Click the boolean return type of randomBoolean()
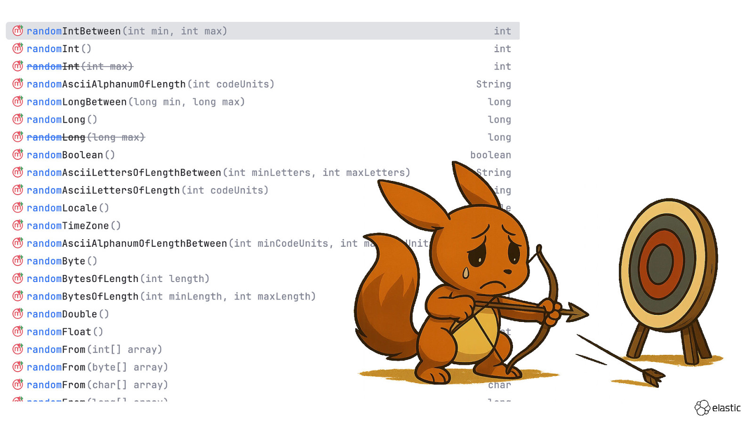Image resolution: width=753 pixels, height=423 pixels. pos(491,155)
